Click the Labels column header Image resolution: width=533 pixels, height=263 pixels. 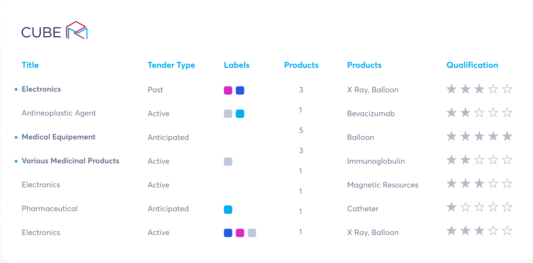[x=237, y=65]
